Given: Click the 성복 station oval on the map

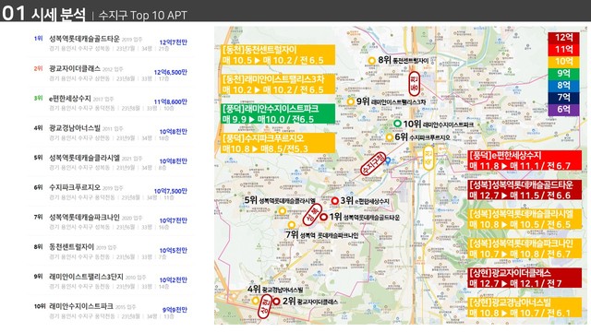Looking at the screenshot, I should pyautogui.click(x=312, y=215).
